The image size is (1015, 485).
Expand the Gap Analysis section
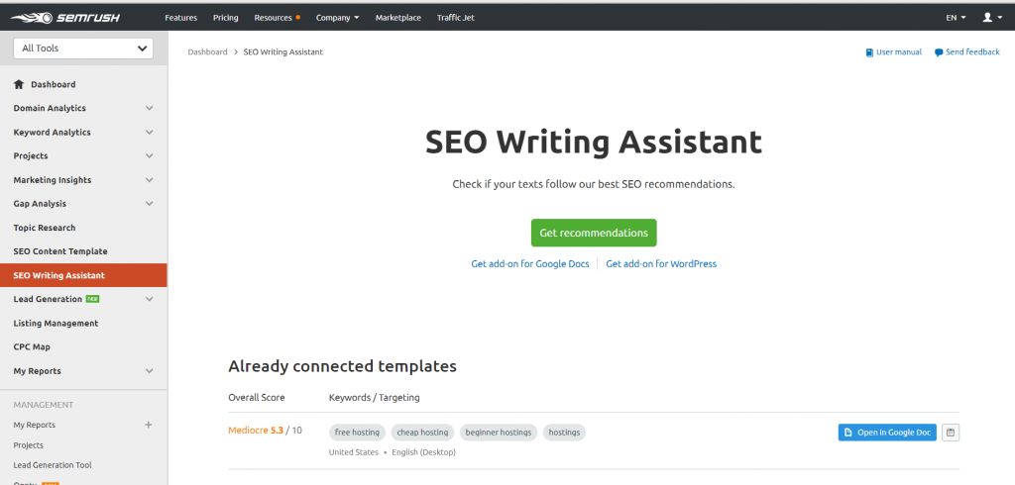(149, 204)
